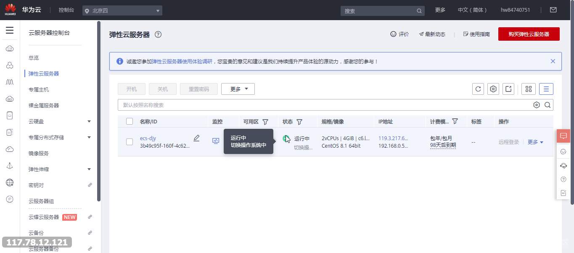
Task: Open 专属主机 in sidebar
Action: coord(39,89)
